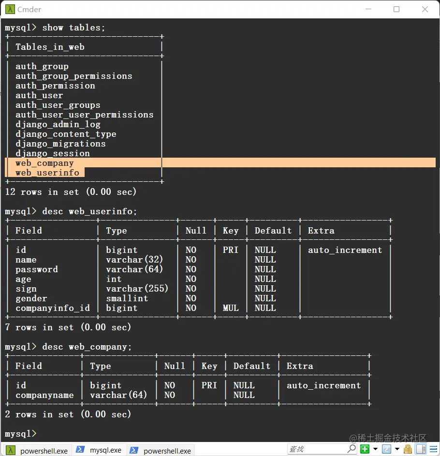
Task: Click the varchar(255) type value
Action: pyautogui.click(x=137, y=289)
